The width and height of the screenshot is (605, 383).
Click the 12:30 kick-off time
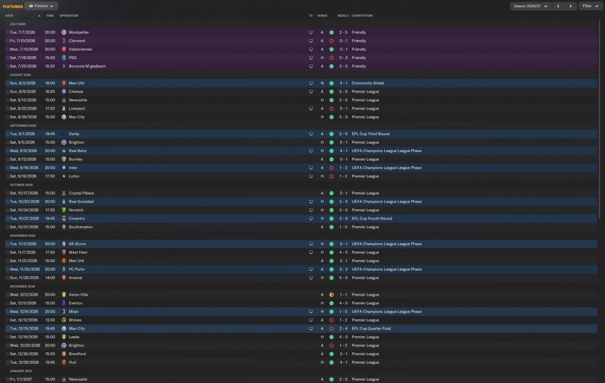(x=50, y=320)
